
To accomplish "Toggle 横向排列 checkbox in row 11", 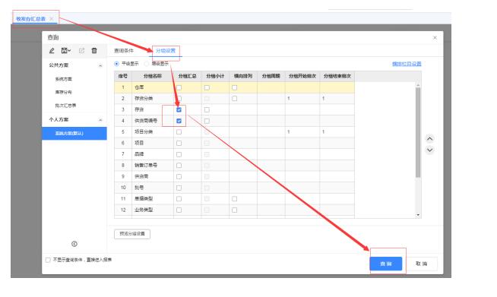I will [235, 199].
